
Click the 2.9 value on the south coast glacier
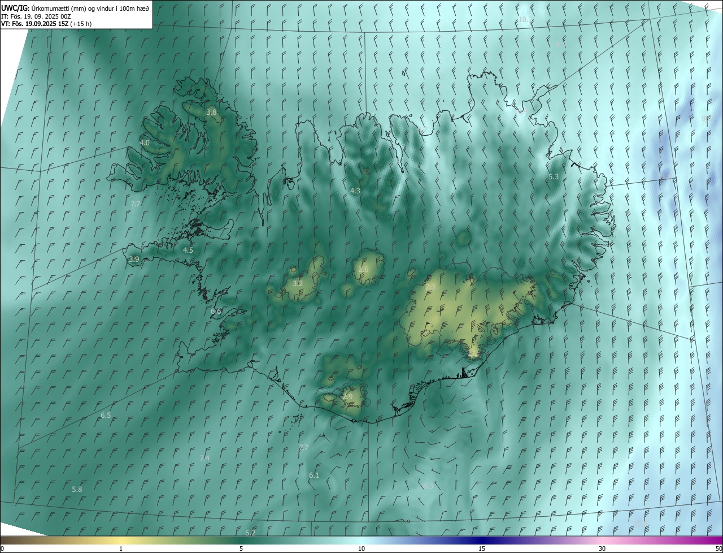tap(347, 397)
